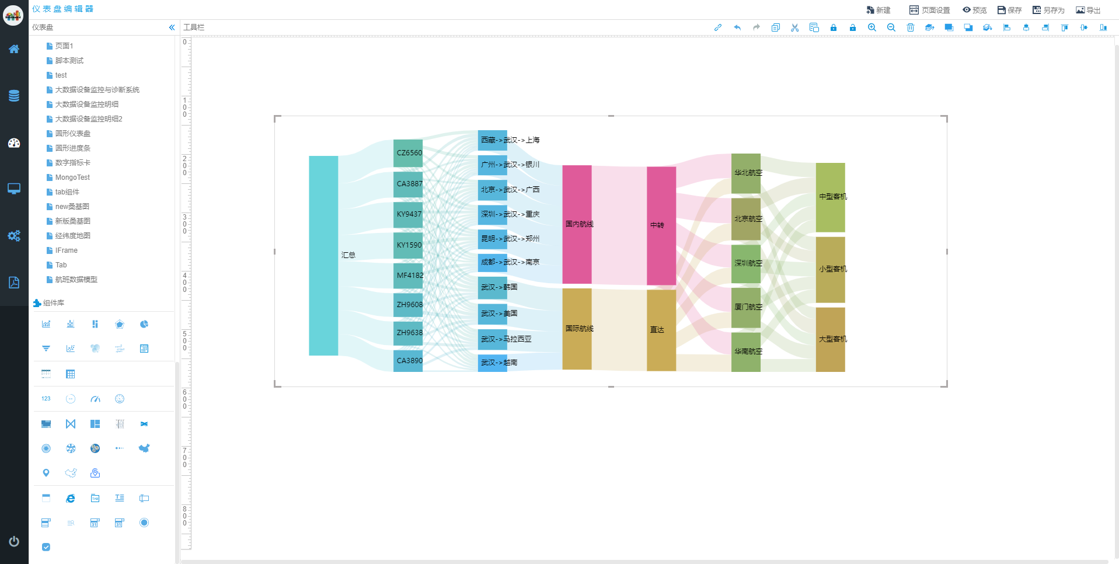
Task: Add a calendar chart component
Action: click(144, 349)
